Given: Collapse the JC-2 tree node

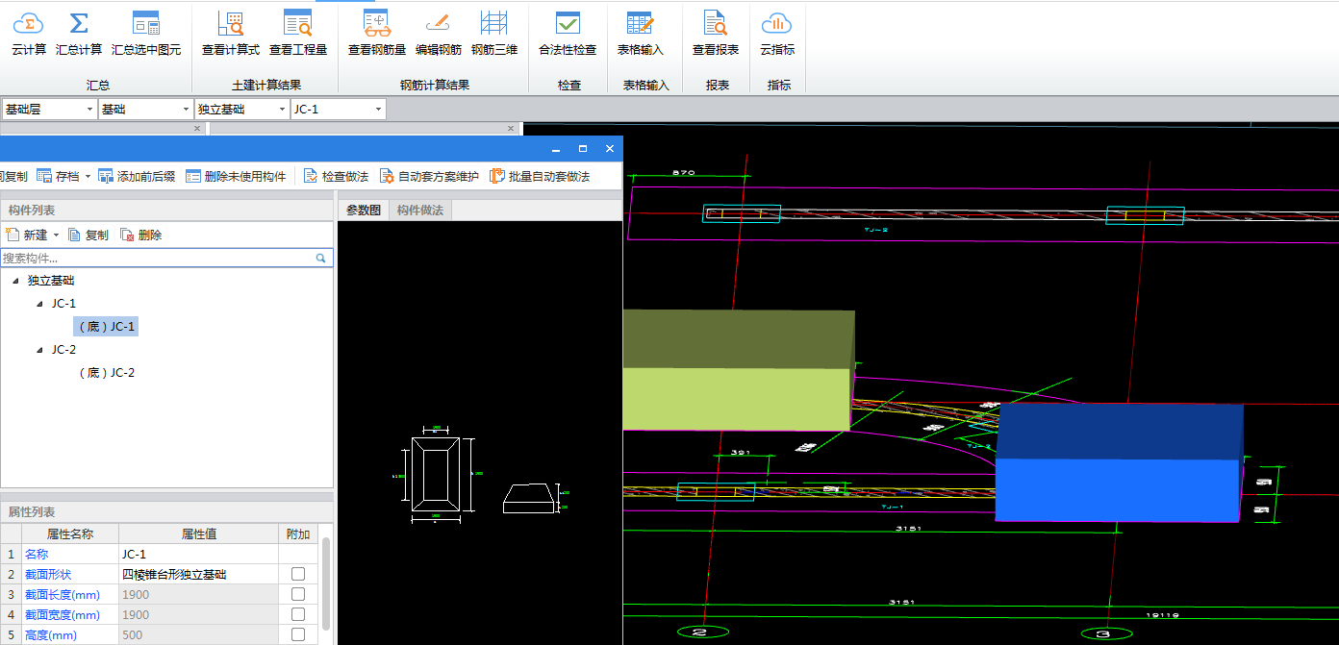Looking at the screenshot, I should tap(39, 350).
